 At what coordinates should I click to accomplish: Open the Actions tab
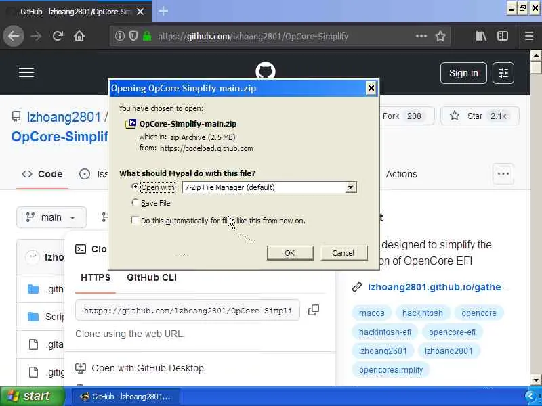click(401, 174)
